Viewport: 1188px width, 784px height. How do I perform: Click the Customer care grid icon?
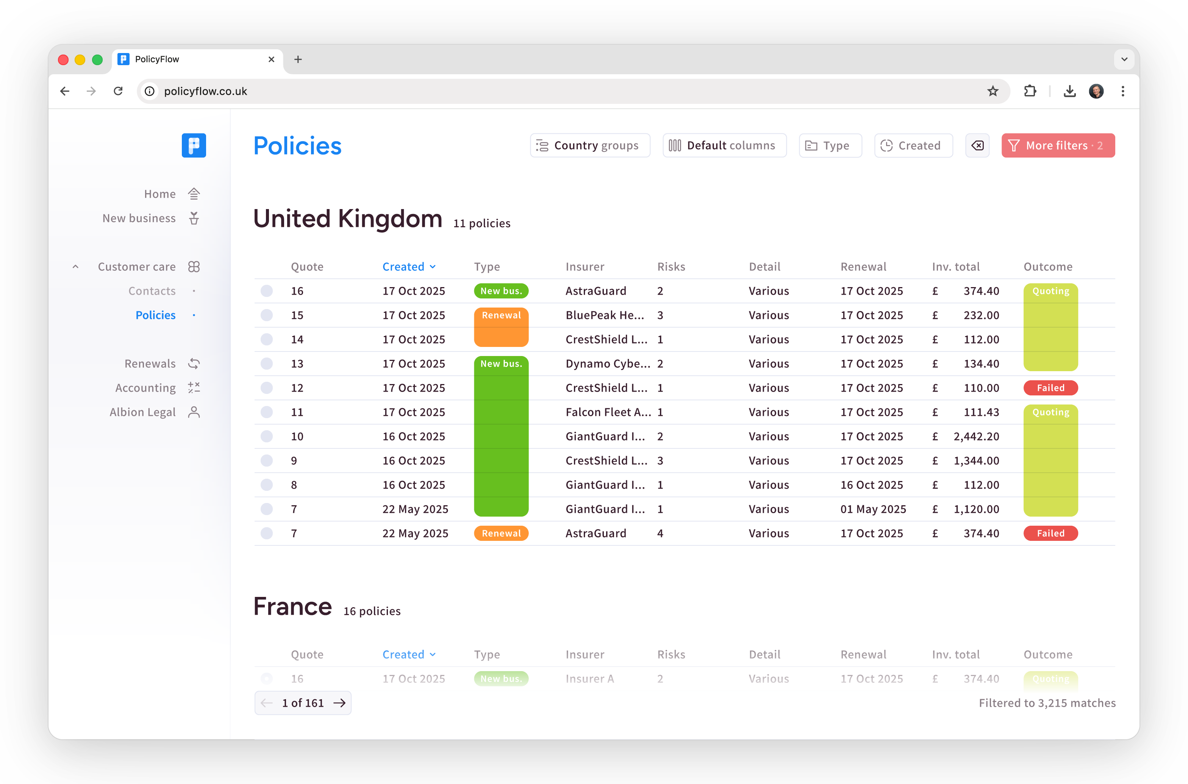pos(194,266)
